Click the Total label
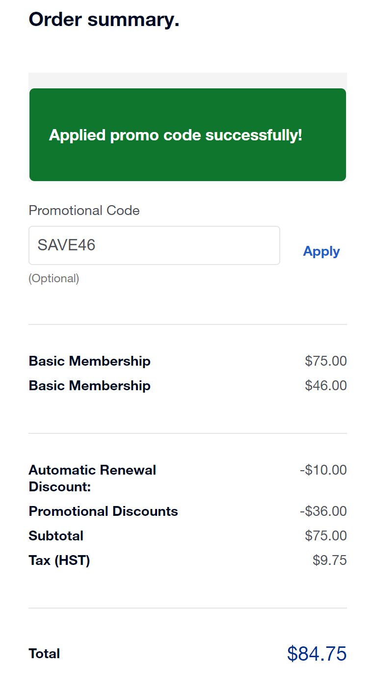 44,653
